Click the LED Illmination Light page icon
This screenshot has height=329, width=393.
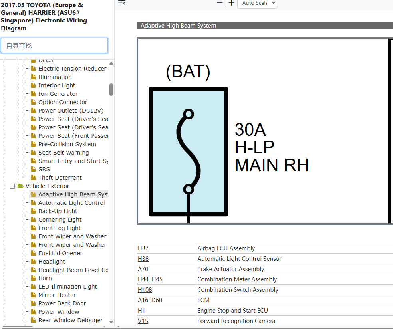click(x=33, y=287)
